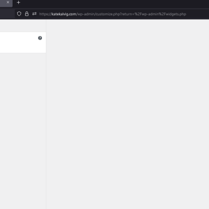This screenshot has width=209, height=209.
Task: Open the tracking protection shield panel
Action: (x=19, y=14)
